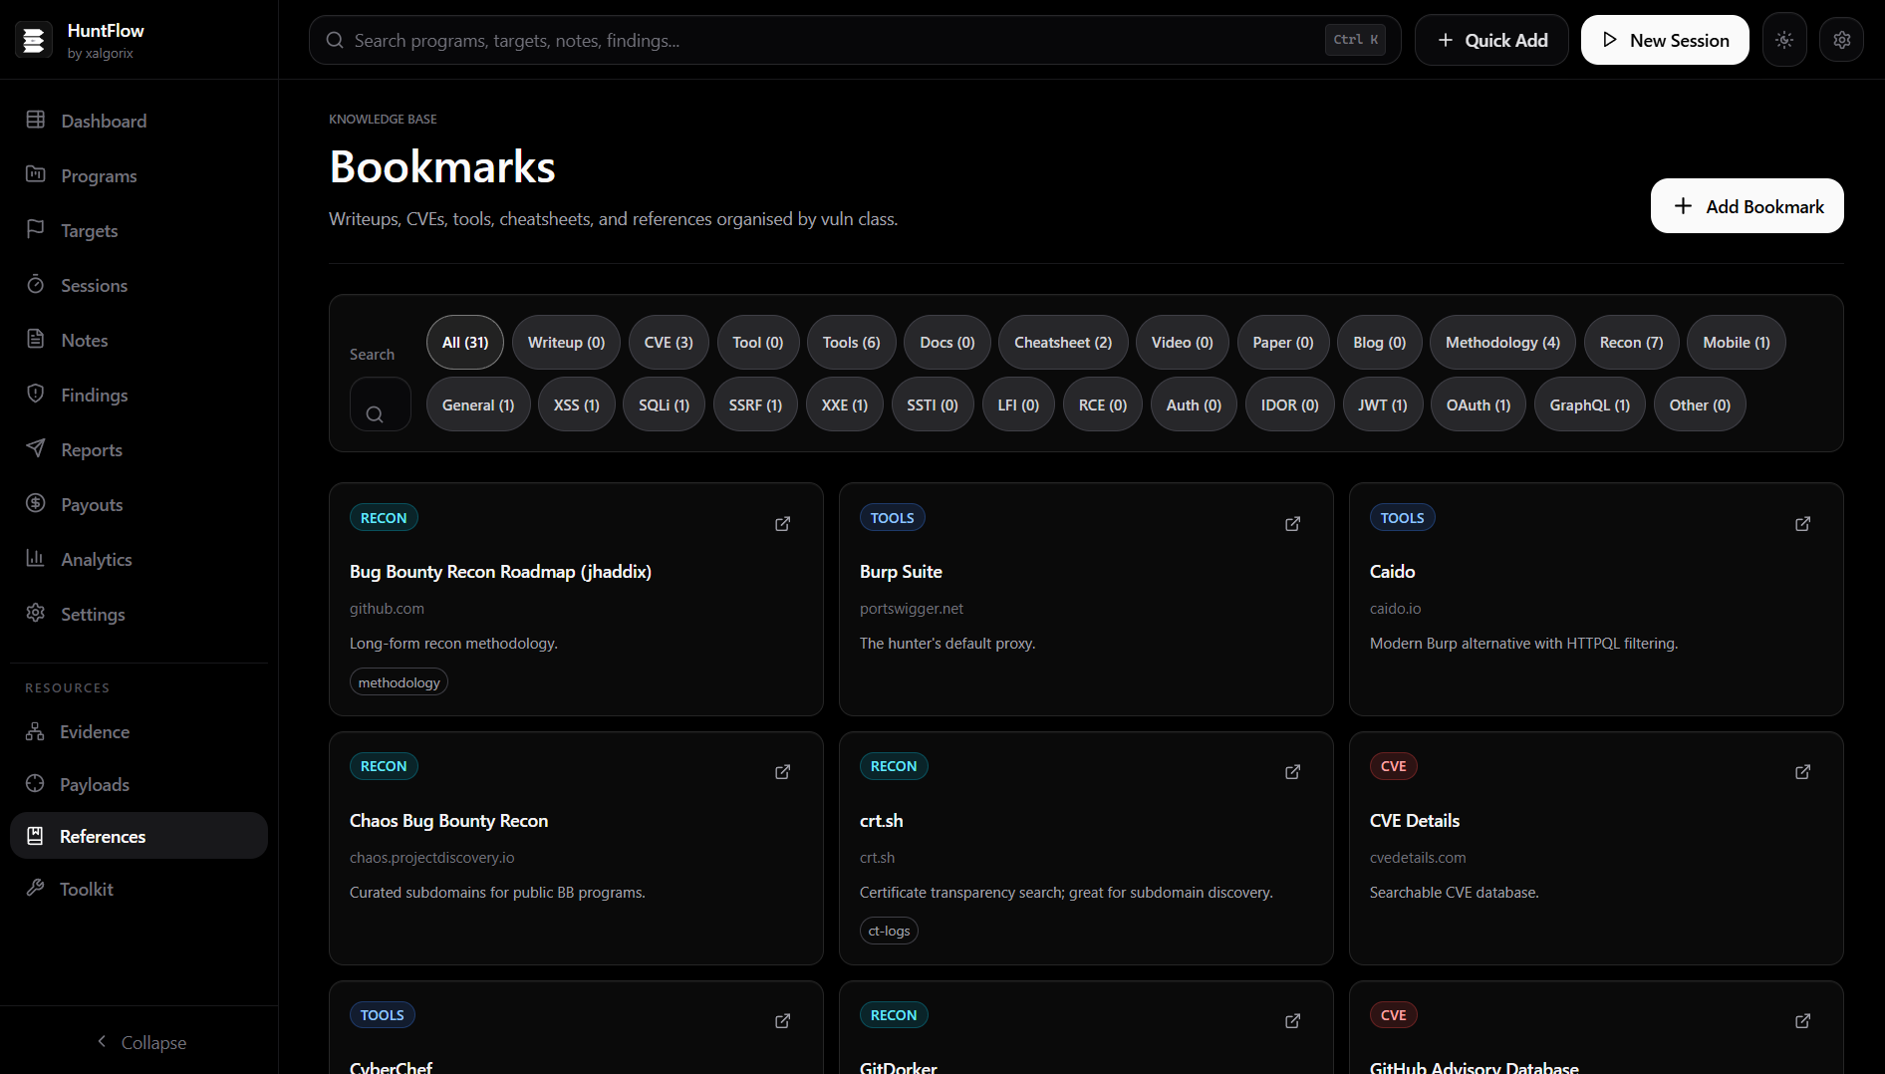The width and height of the screenshot is (1885, 1074).
Task: Open Caido bookmark title
Action: [1392, 572]
